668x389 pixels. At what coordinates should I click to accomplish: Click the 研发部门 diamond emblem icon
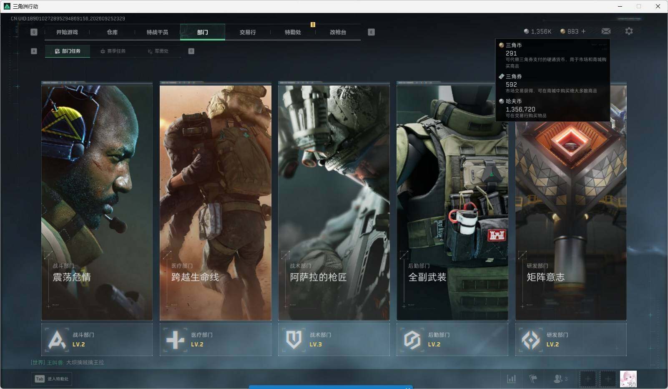[530, 340]
